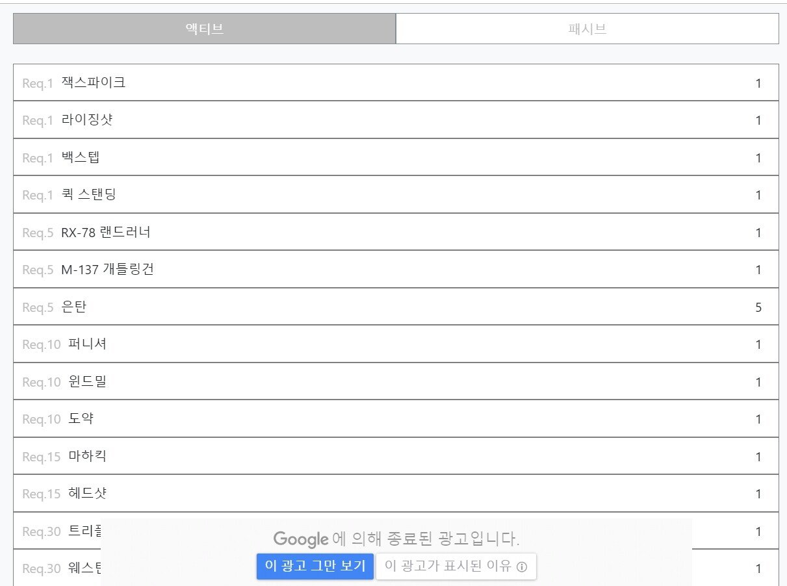Screen dimensions: 787x586
Task: Select the 액티브 tab
Action: (x=203, y=28)
